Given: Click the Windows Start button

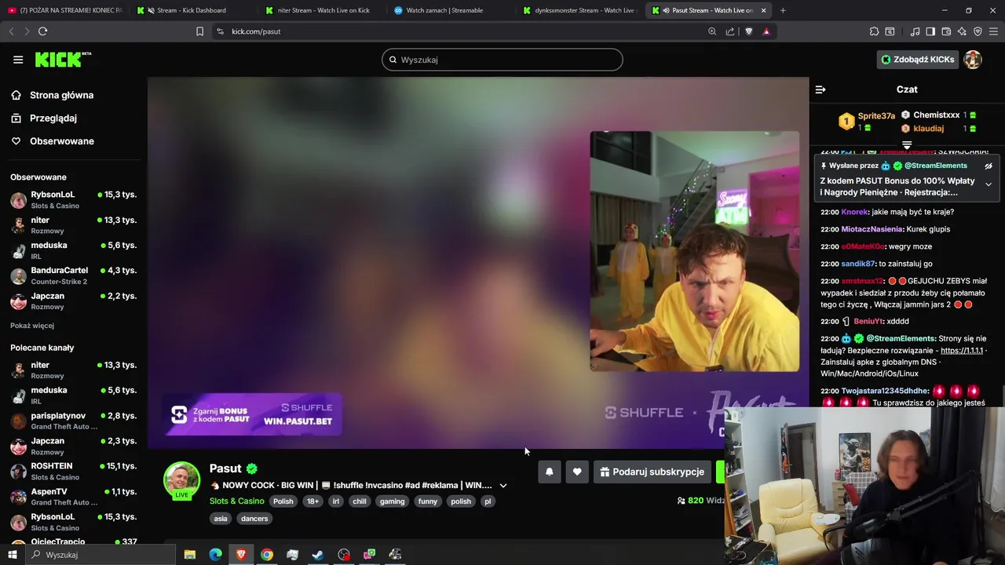Looking at the screenshot, I should [x=12, y=555].
